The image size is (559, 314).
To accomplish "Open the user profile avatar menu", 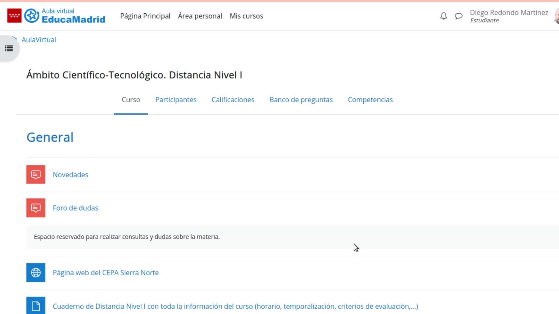I will [x=556, y=16].
